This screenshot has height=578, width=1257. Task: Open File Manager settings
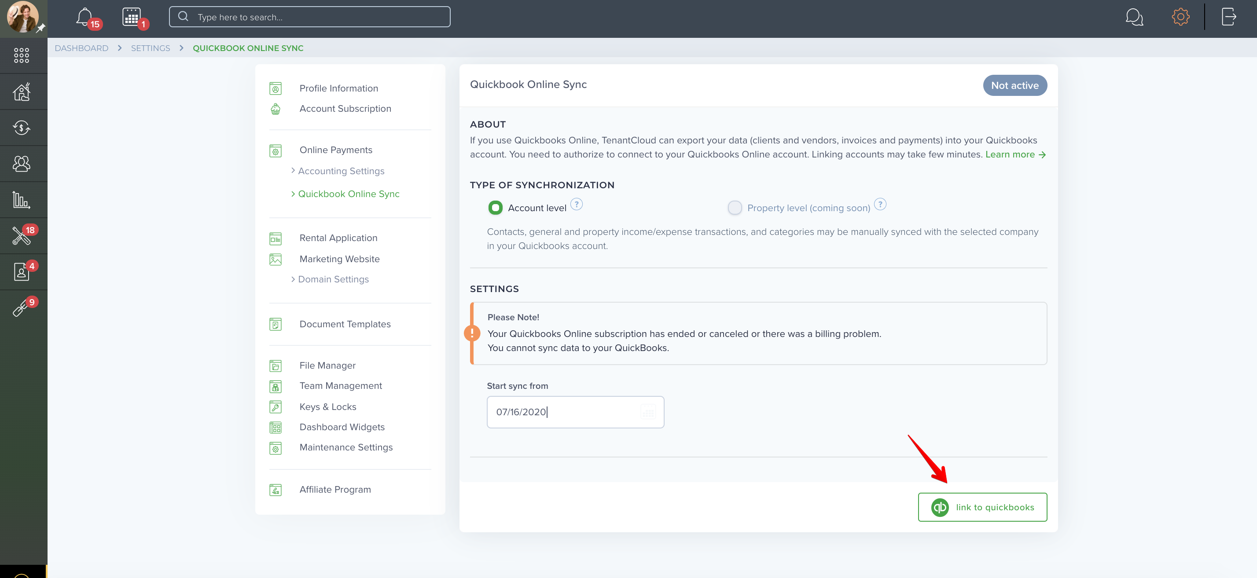327,366
